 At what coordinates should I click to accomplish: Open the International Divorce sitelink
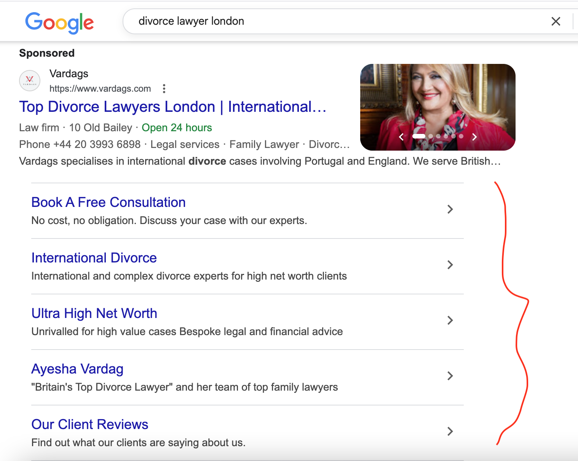point(94,258)
